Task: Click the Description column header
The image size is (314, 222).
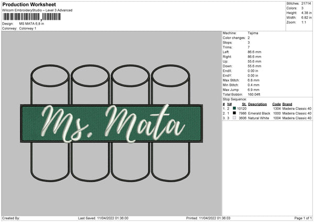Action: [257, 104]
